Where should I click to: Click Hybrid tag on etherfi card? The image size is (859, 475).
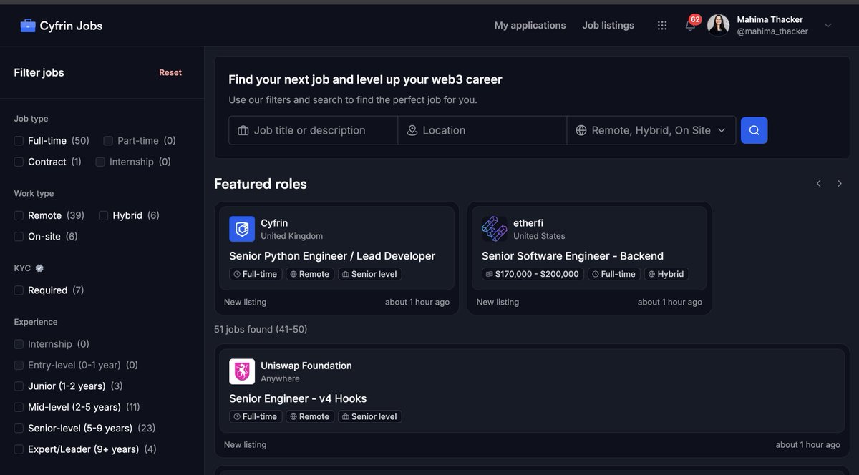point(666,274)
